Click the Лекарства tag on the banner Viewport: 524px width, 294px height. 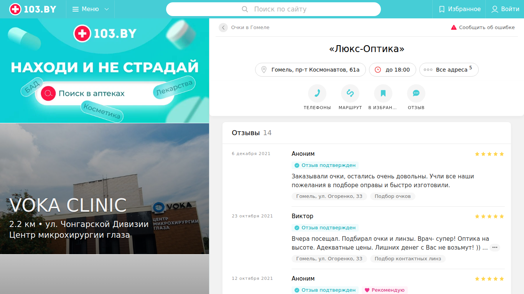coord(175,88)
